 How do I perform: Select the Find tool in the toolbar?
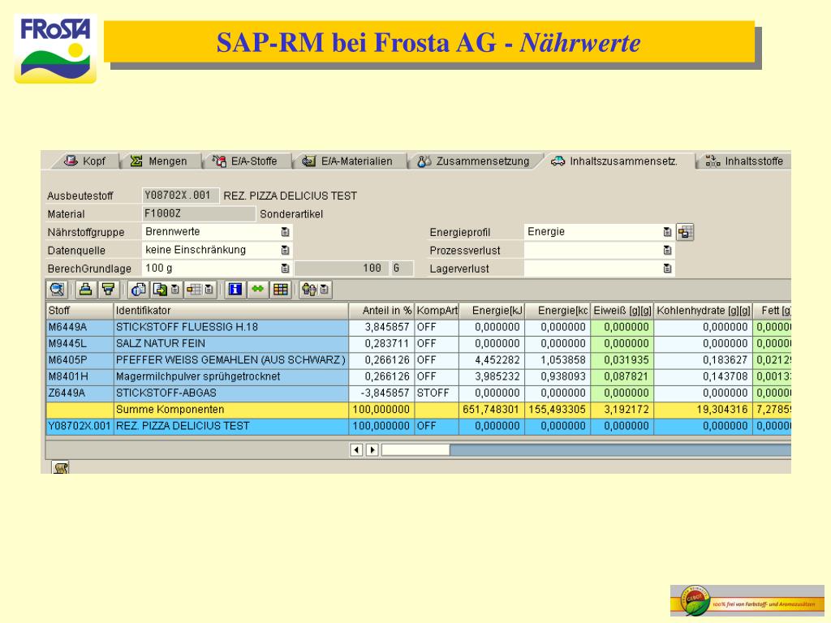57,290
